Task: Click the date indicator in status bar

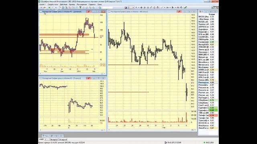Action: click(x=210, y=143)
